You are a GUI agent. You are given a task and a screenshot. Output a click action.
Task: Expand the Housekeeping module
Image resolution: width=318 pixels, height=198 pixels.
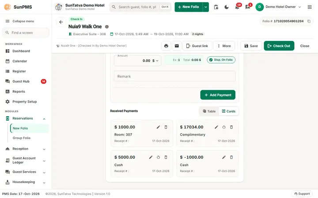coord(44,183)
